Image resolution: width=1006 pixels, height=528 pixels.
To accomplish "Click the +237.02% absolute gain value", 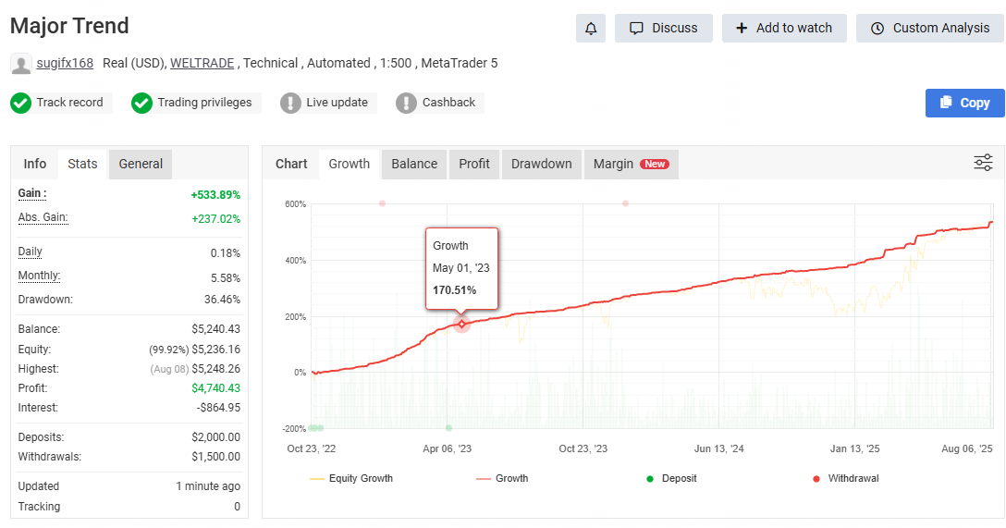I will click(x=215, y=219).
